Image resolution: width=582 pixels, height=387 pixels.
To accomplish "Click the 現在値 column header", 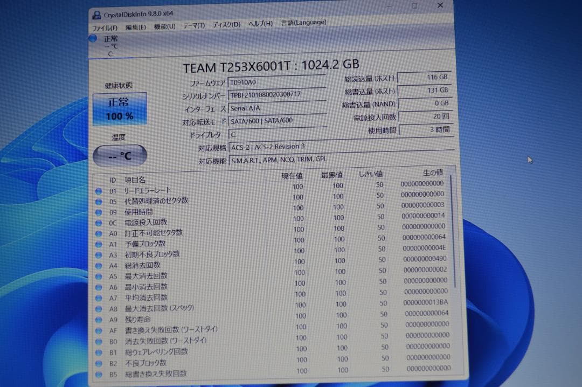I will pos(292,176).
